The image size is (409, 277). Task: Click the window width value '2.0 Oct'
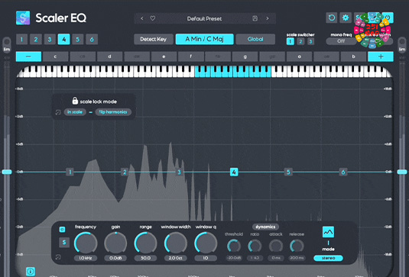pyautogui.click(x=176, y=258)
